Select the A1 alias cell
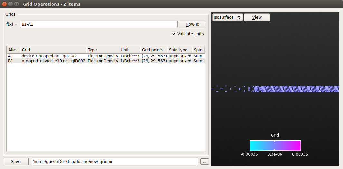The height and width of the screenshot is (169, 343). click(11, 56)
